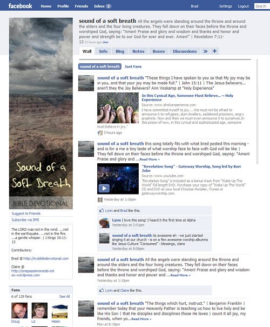
Task: Open Lynn's name in the like line
Action: (x=109, y=211)
